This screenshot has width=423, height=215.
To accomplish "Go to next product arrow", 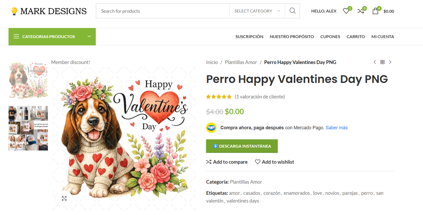I will point(390,62).
